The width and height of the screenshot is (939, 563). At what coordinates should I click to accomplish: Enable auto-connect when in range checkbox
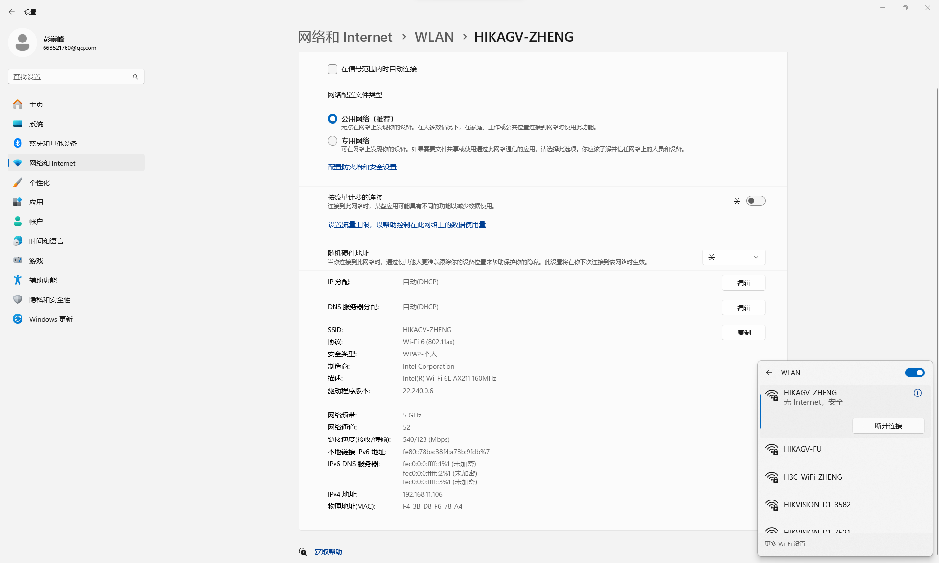click(333, 69)
